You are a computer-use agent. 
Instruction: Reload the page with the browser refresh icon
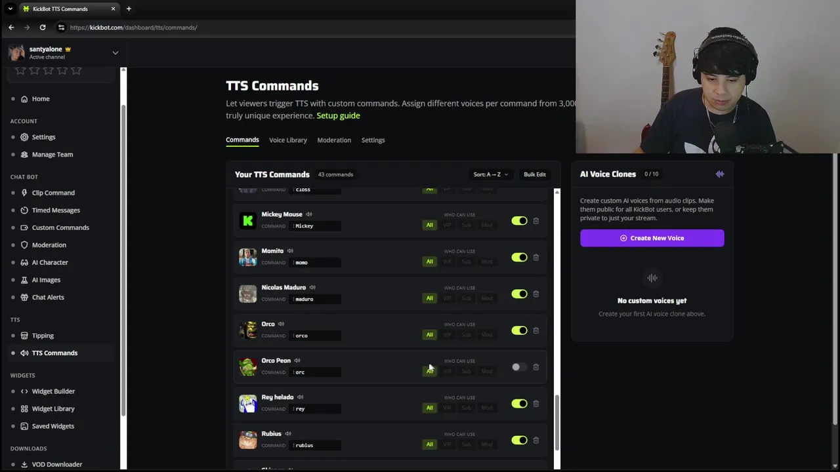43,28
